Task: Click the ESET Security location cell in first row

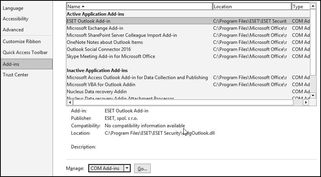Action: point(250,21)
